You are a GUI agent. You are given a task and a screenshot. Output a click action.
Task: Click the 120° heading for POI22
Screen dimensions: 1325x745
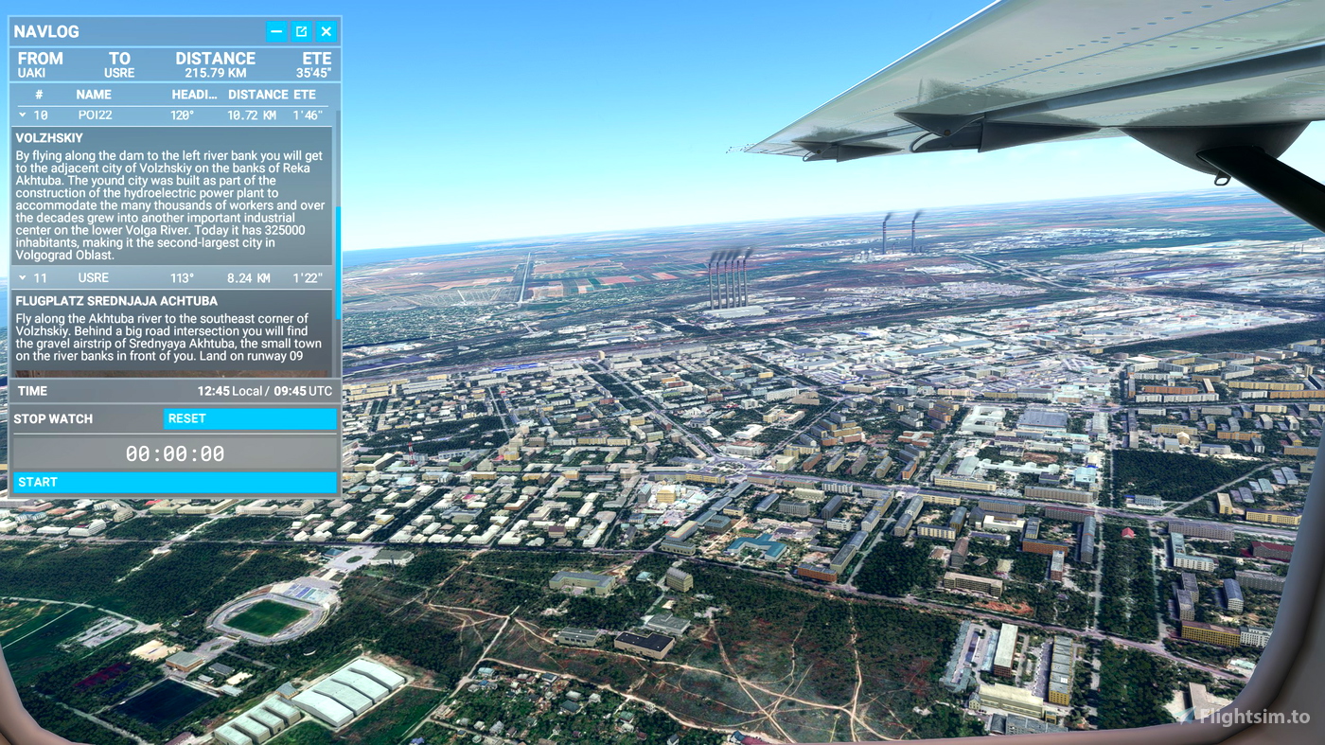pyautogui.click(x=182, y=115)
